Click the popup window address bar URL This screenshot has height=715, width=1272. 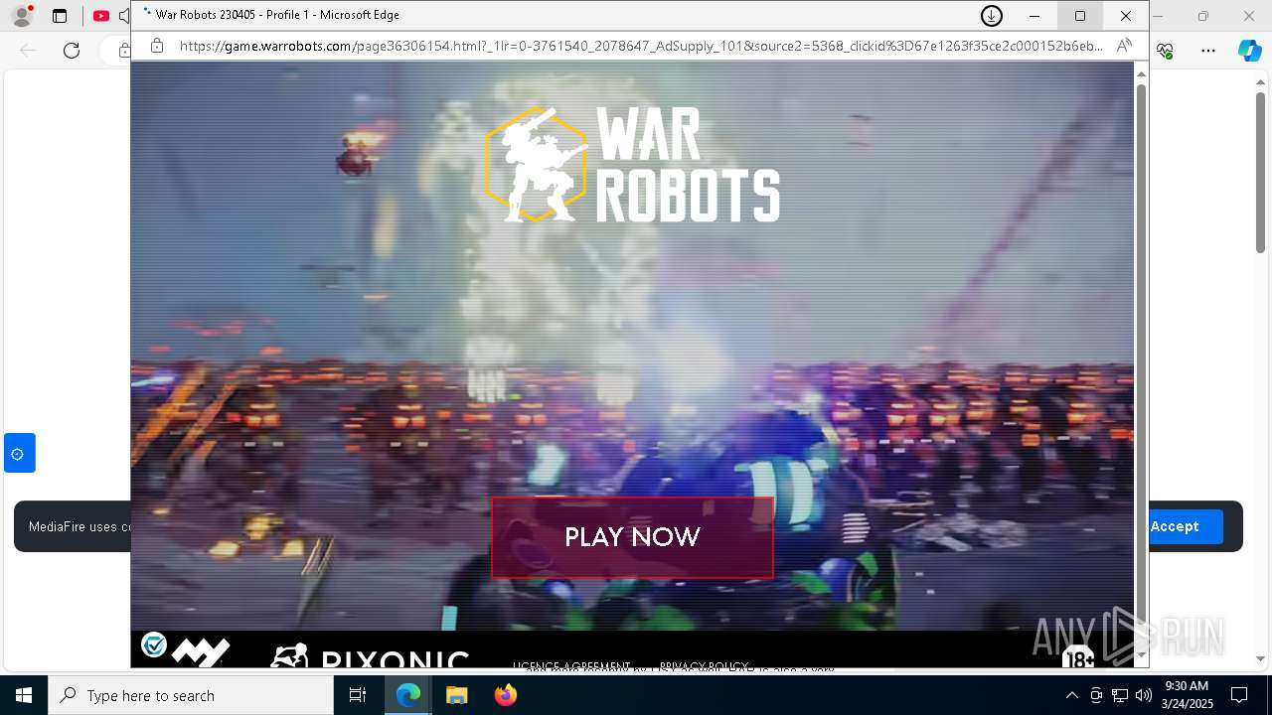tap(641, 46)
